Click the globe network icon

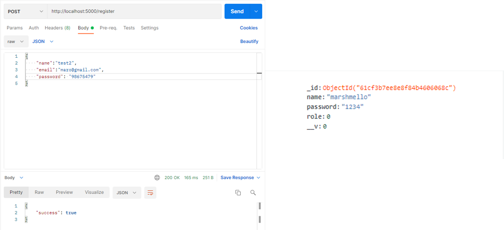pos(157,178)
